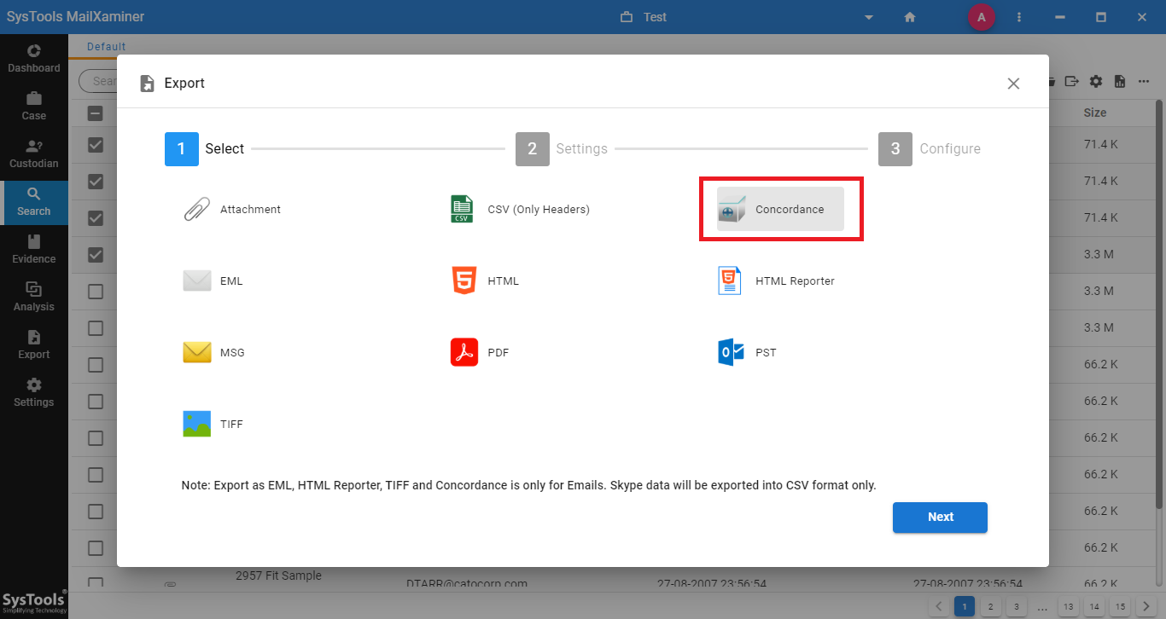Open Settings from the left sidebar

(34, 392)
